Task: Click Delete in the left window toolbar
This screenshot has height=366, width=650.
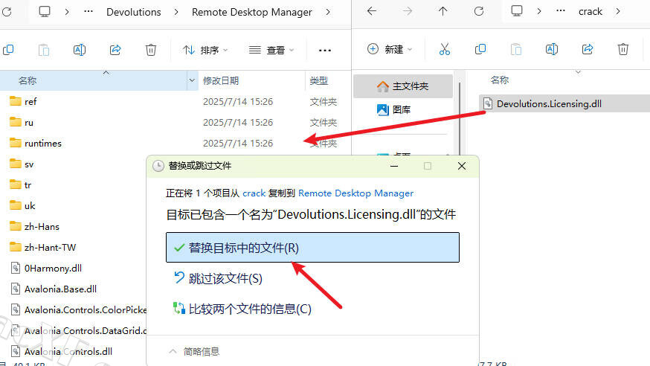Action: [151, 50]
